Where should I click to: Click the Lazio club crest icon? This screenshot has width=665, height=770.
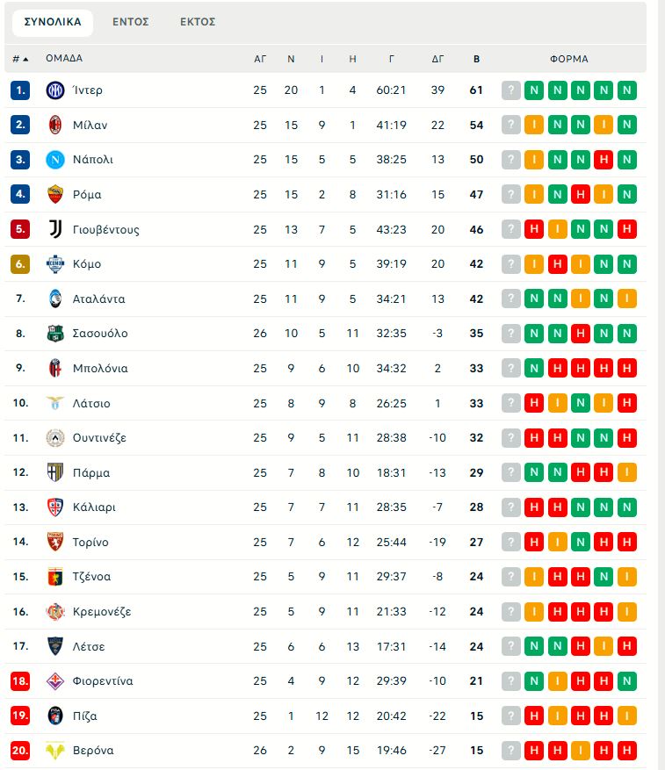(55, 403)
